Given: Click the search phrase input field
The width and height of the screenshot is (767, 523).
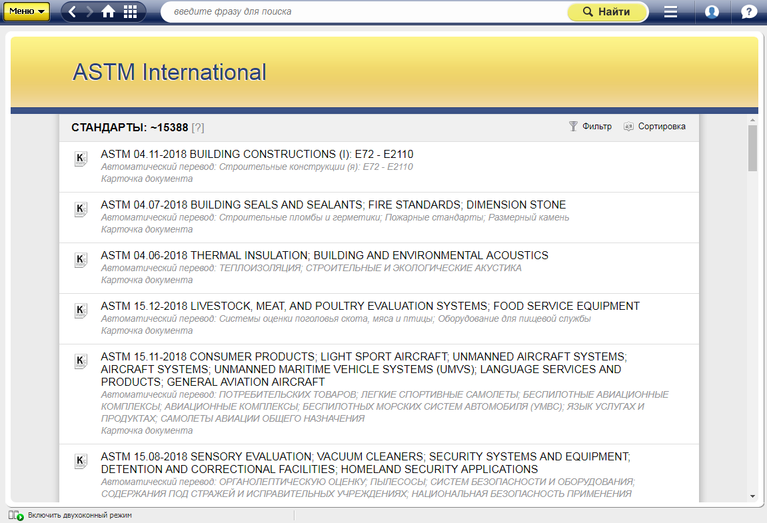Looking at the screenshot, I should 363,12.
